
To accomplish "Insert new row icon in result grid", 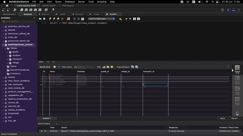I will coord(108,67).
